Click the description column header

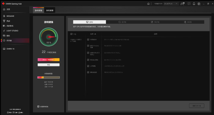[155, 34]
